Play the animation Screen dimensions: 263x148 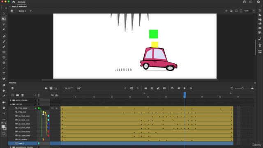[x=185, y=88]
